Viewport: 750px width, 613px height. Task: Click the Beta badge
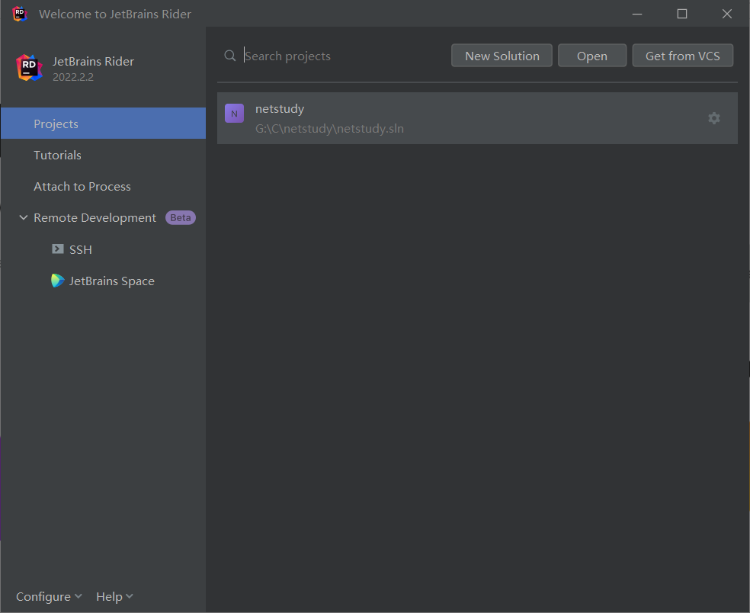pos(181,218)
